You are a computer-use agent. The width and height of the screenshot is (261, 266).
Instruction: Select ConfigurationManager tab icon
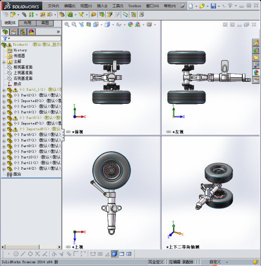[x=23, y=32]
